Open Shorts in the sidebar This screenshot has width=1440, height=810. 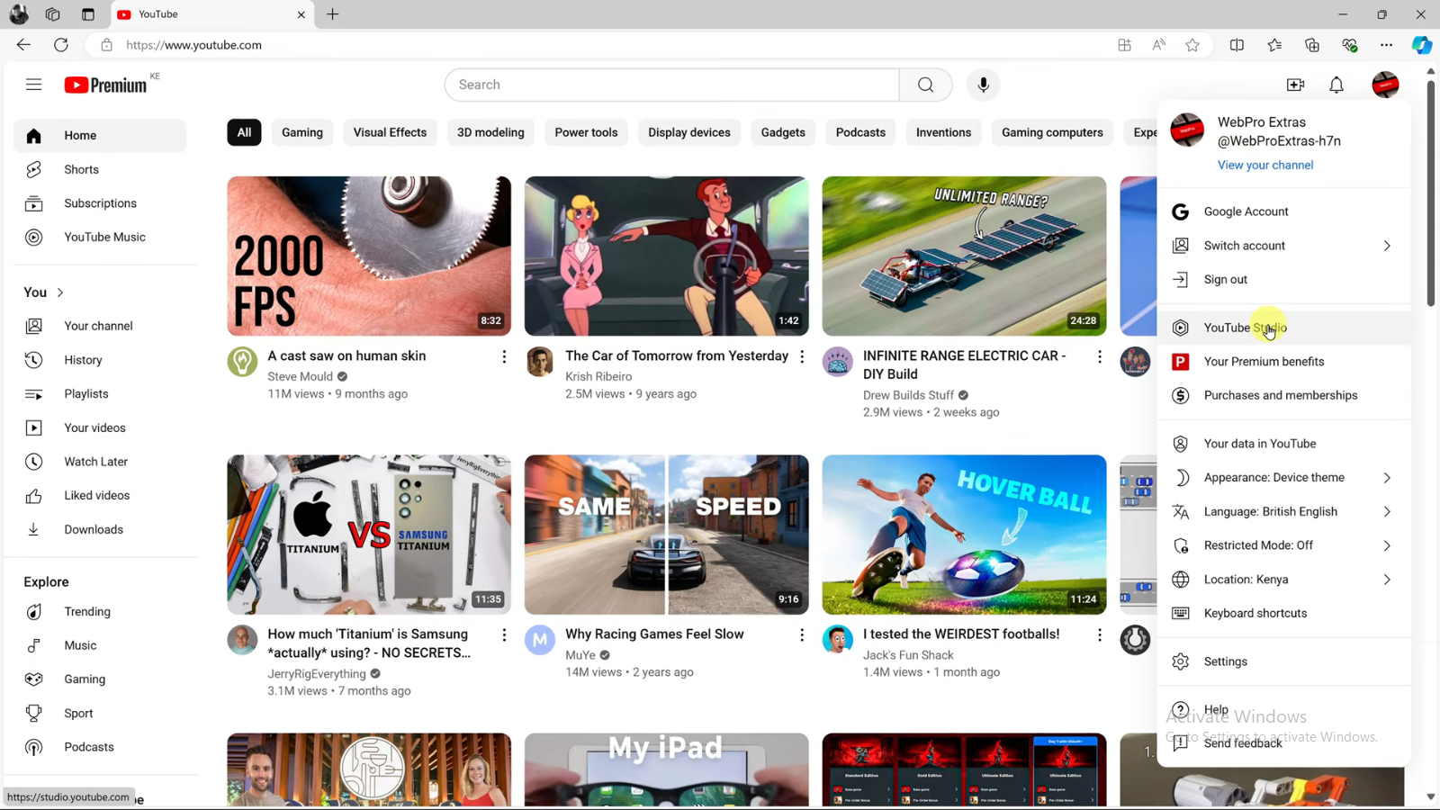point(100,169)
